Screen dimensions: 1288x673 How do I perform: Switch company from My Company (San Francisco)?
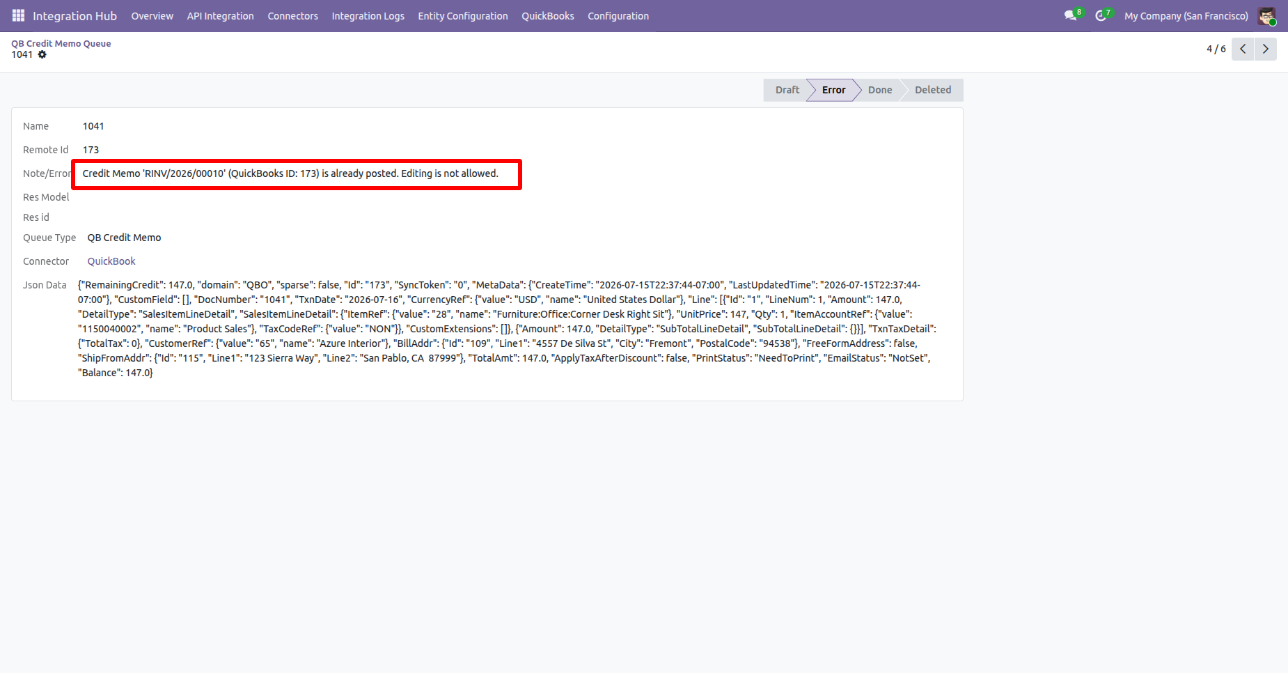pos(1186,16)
